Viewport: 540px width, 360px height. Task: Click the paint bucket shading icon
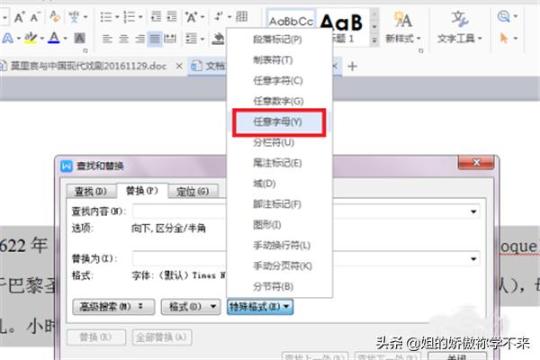[x=218, y=39]
